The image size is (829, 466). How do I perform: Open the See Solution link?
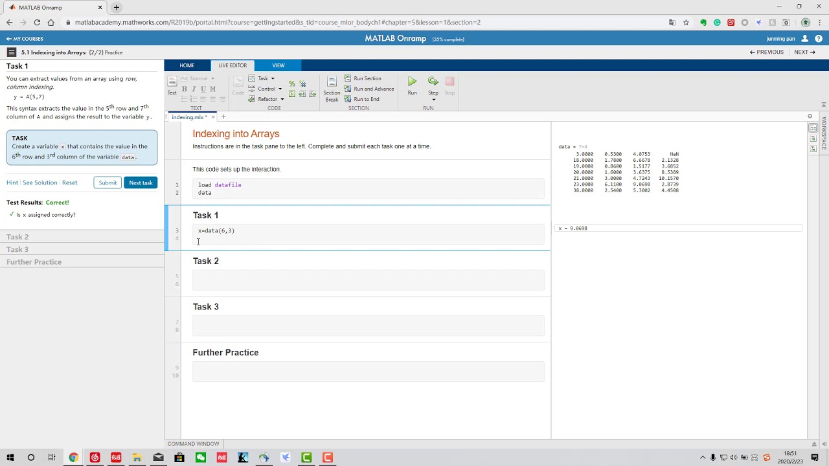coord(40,183)
